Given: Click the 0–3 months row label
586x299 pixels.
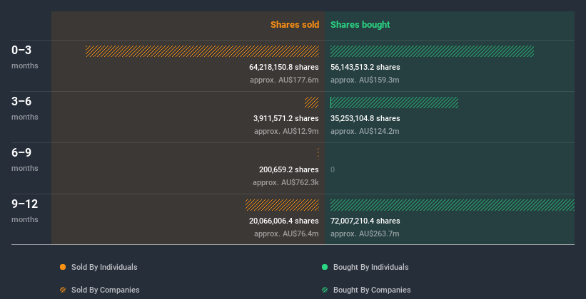Looking at the screenshot, I should [x=25, y=57].
